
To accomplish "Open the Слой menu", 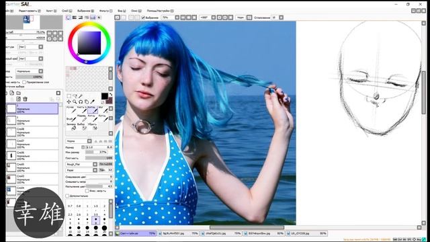I will click(x=67, y=11).
